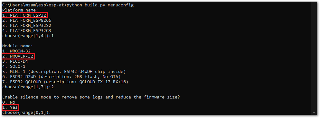The height and width of the screenshot is (118, 320).
Task: Click the highlighted '1. Yes' option
Action: tap(10, 107)
